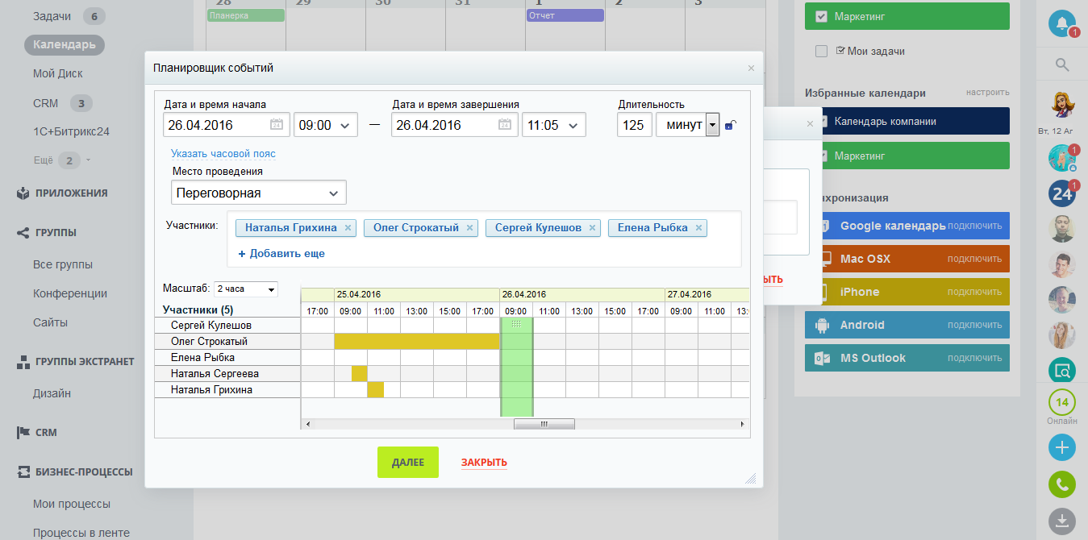Click the notifications bell icon
Image resolution: width=1088 pixels, height=540 pixels.
(1061, 23)
